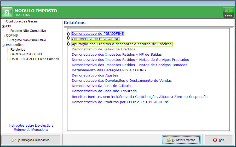Collapse the COFINS tree node
Viewport: 236px width, 147px height.
(3, 36)
